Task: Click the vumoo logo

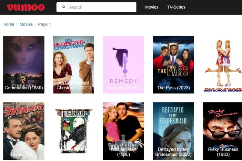Action: pos(25,7)
